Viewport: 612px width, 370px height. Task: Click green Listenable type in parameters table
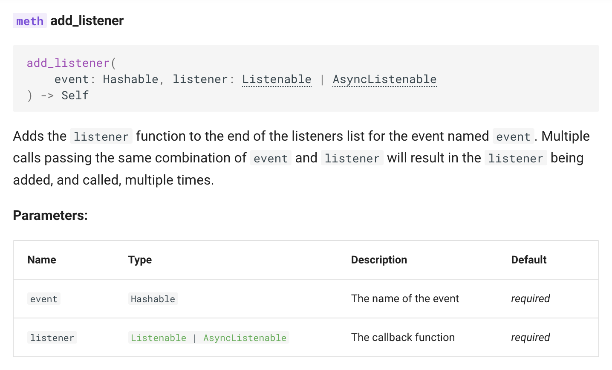(159, 338)
